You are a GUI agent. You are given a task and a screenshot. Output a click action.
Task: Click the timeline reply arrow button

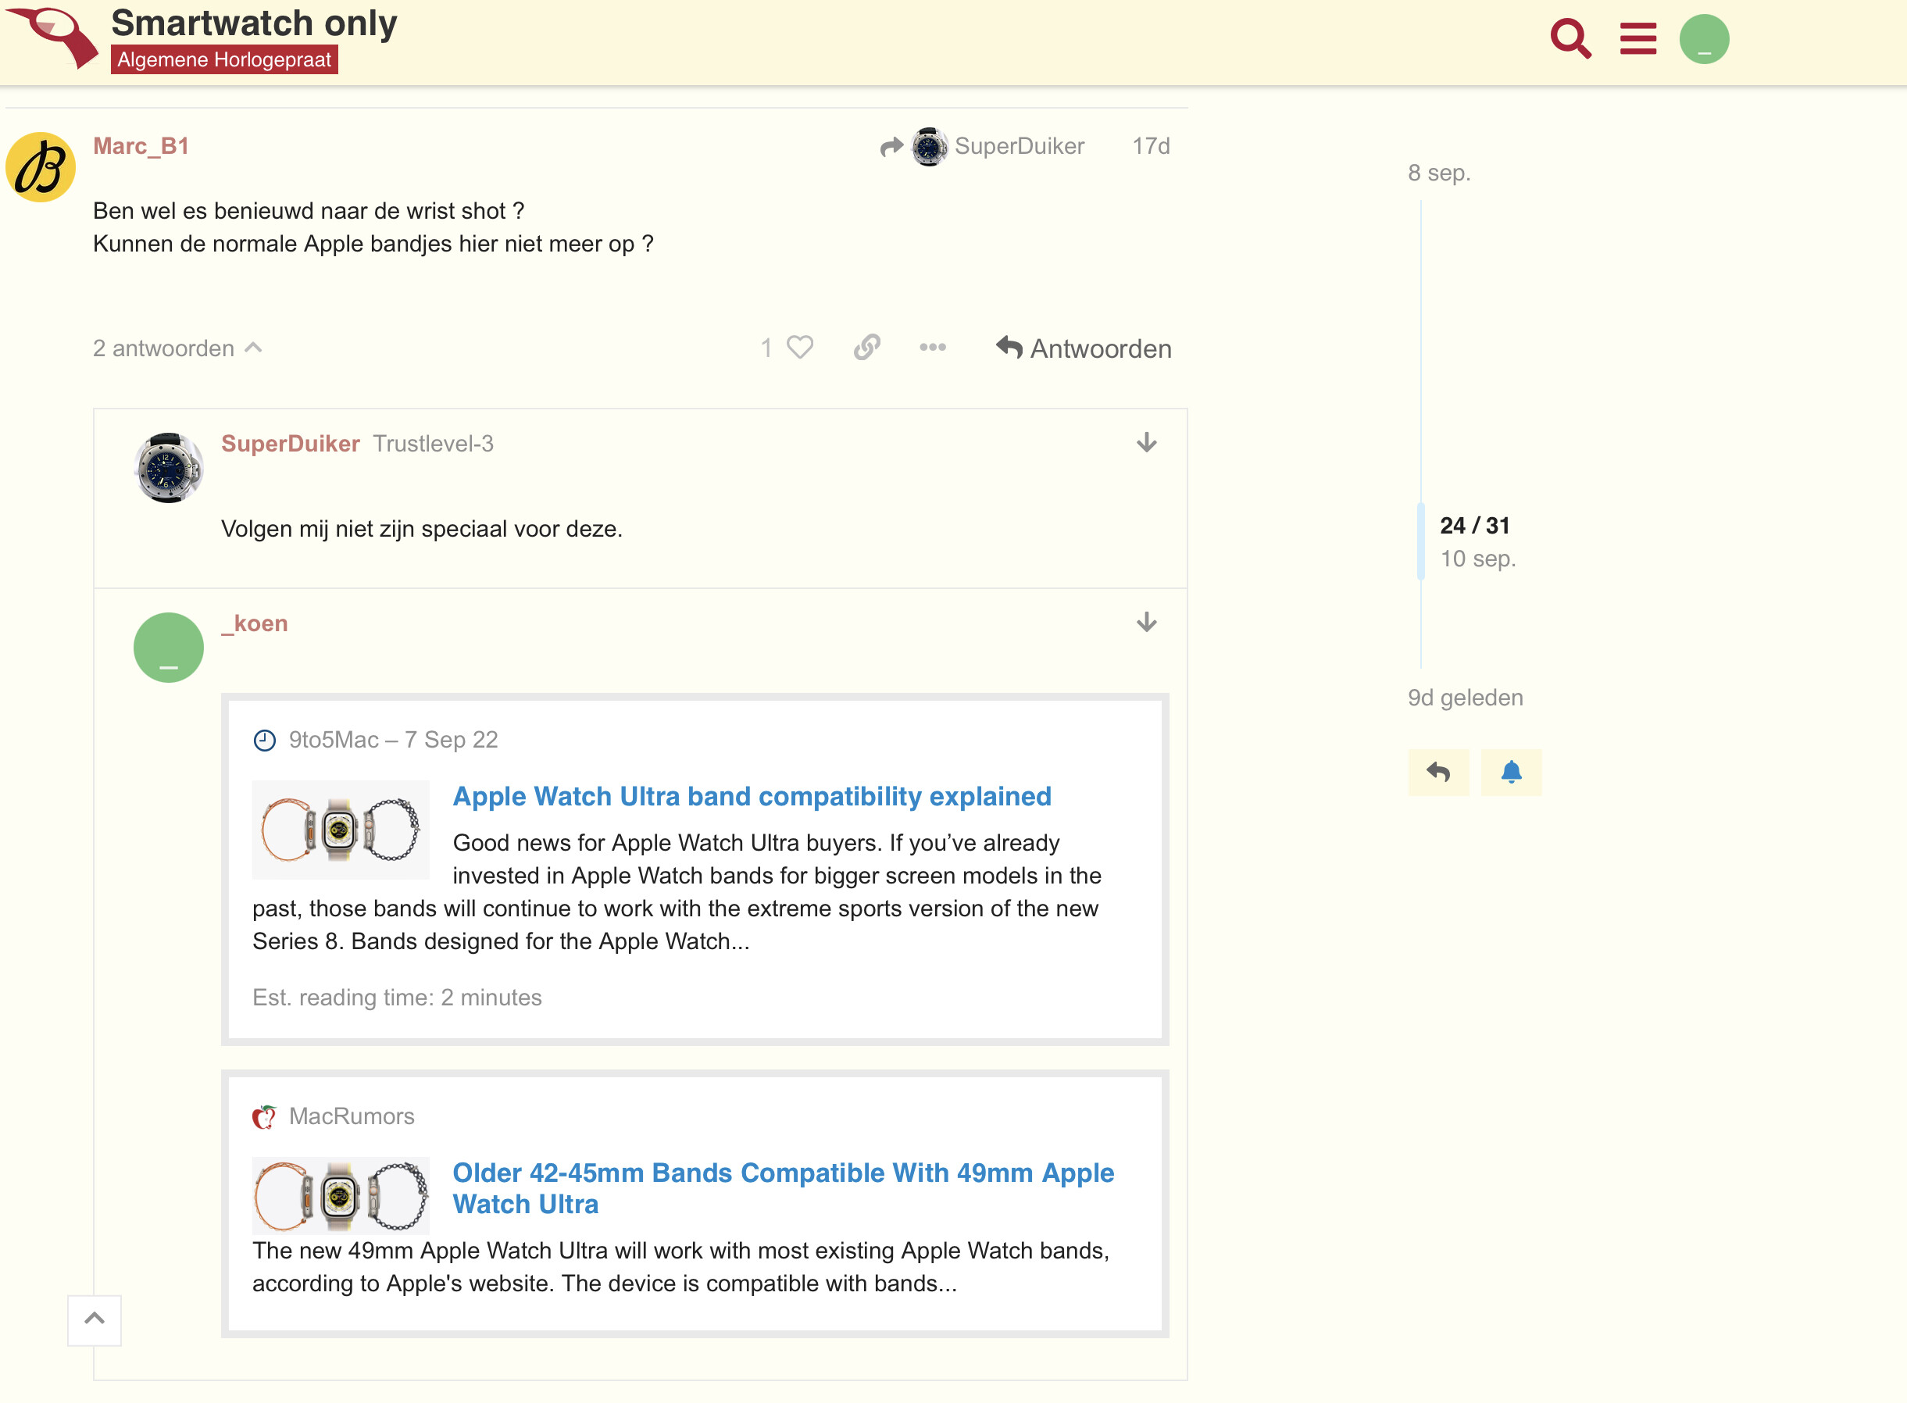point(1438,772)
